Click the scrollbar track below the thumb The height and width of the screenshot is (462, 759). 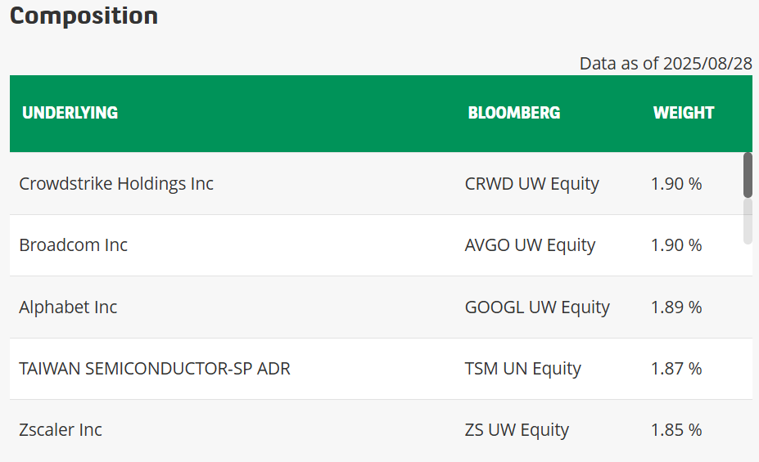(748, 222)
